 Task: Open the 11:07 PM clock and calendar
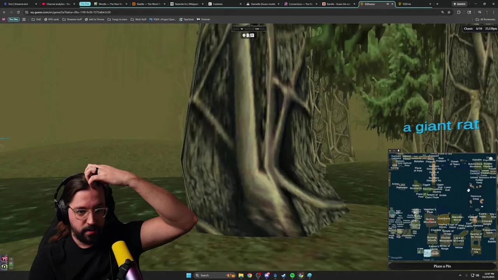[489, 275]
